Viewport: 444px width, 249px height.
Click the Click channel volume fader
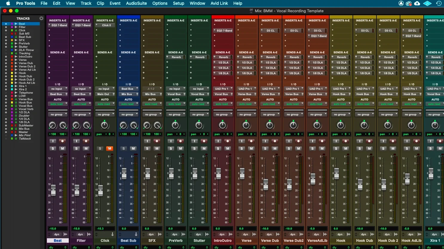(100, 191)
